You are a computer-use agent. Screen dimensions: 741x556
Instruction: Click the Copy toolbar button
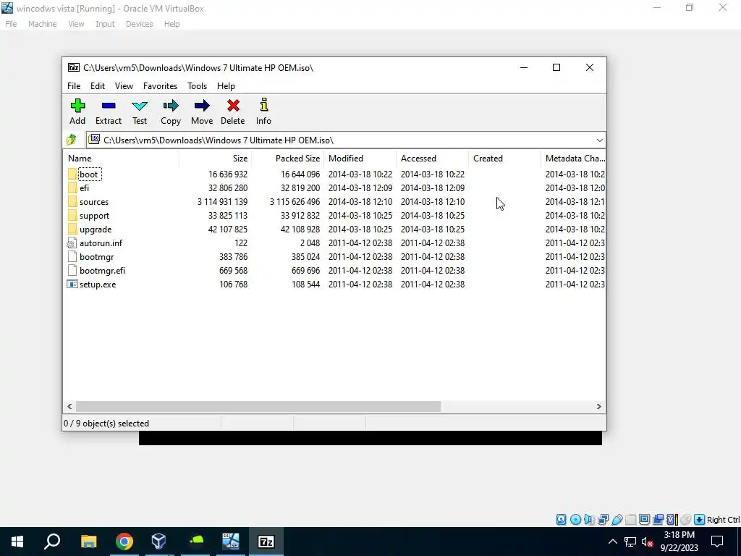point(171,112)
